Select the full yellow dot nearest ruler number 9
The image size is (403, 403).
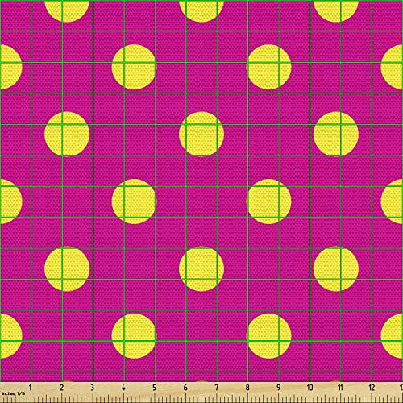pyautogui.click(x=269, y=336)
